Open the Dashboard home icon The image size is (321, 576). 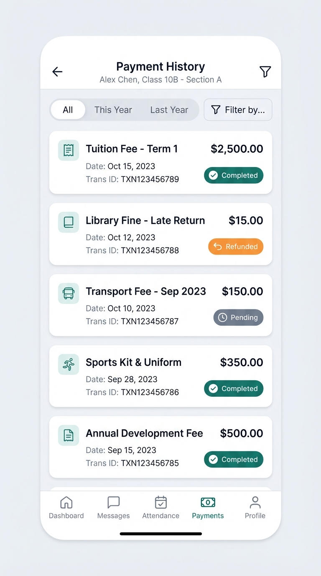tap(66, 507)
